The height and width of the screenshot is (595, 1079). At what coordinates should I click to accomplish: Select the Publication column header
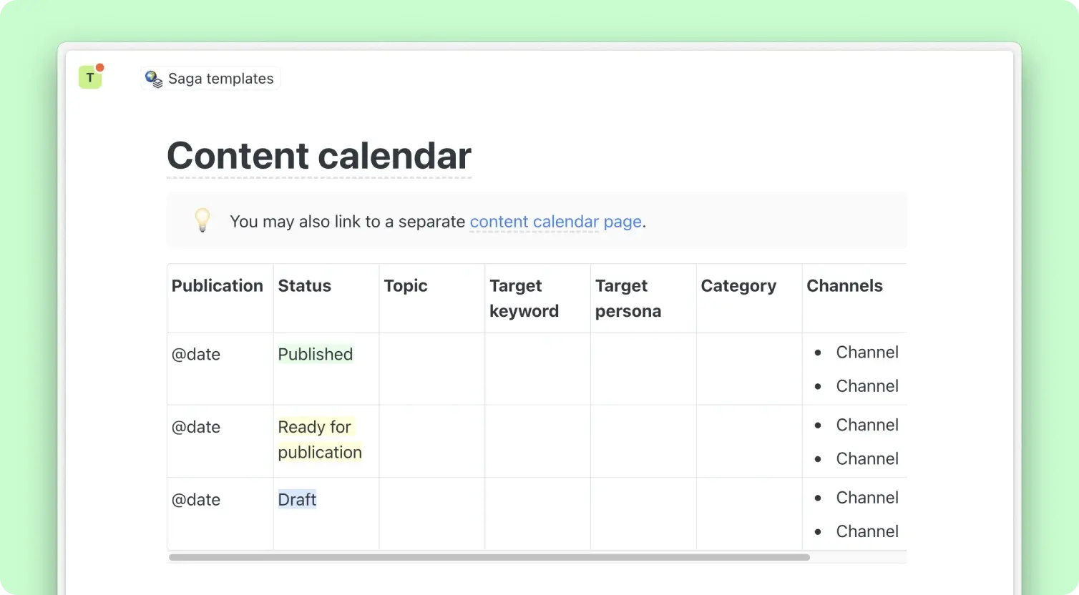[217, 286]
